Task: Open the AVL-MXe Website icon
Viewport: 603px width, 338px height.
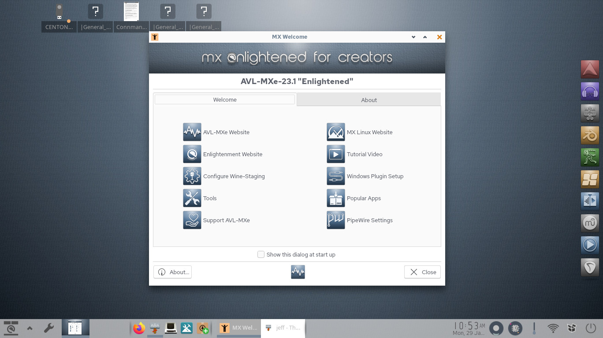Action: point(192,132)
